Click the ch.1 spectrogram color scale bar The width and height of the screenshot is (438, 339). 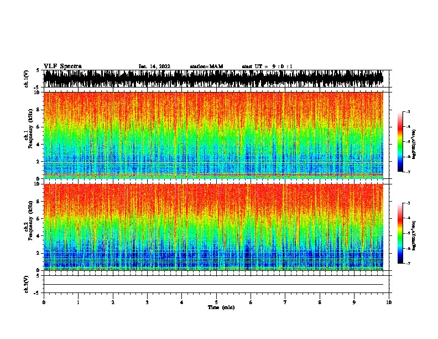pos(400,142)
